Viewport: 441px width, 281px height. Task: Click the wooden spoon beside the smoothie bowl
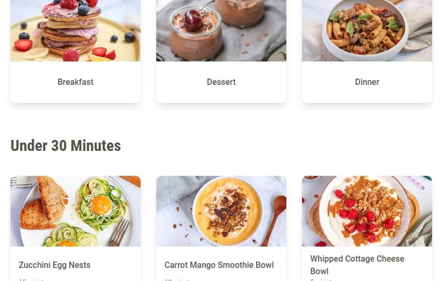pyautogui.click(x=274, y=219)
